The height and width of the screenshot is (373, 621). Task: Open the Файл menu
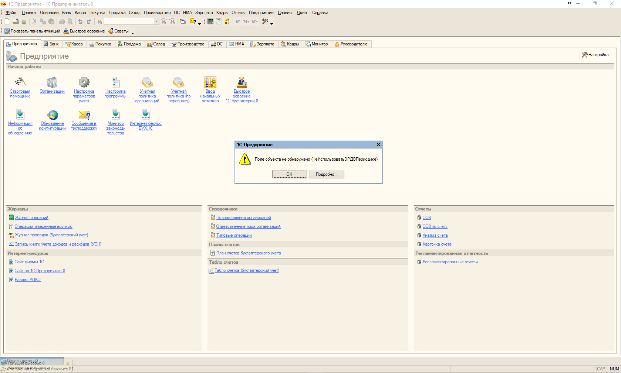pos(11,13)
